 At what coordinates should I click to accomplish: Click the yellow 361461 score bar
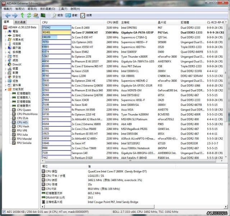point(56,32)
